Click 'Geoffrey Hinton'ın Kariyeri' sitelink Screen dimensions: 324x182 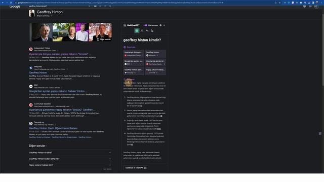click(x=39, y=137)
